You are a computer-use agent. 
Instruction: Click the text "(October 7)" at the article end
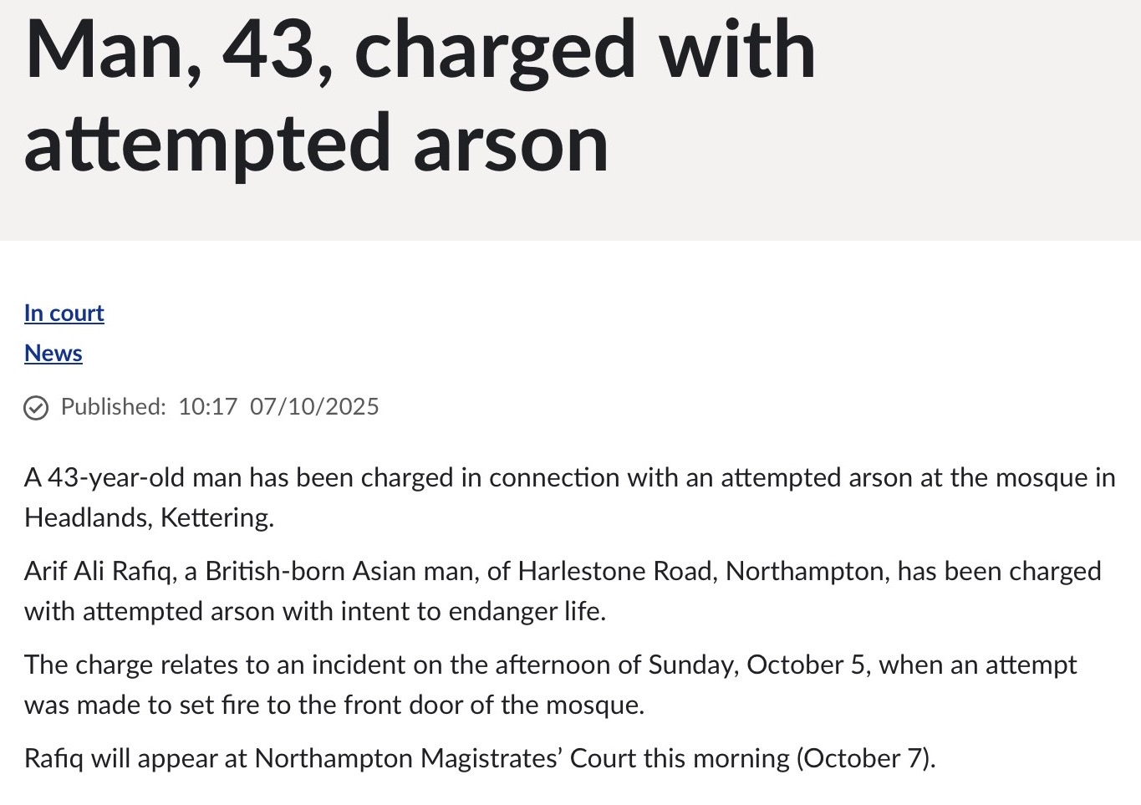865,758
